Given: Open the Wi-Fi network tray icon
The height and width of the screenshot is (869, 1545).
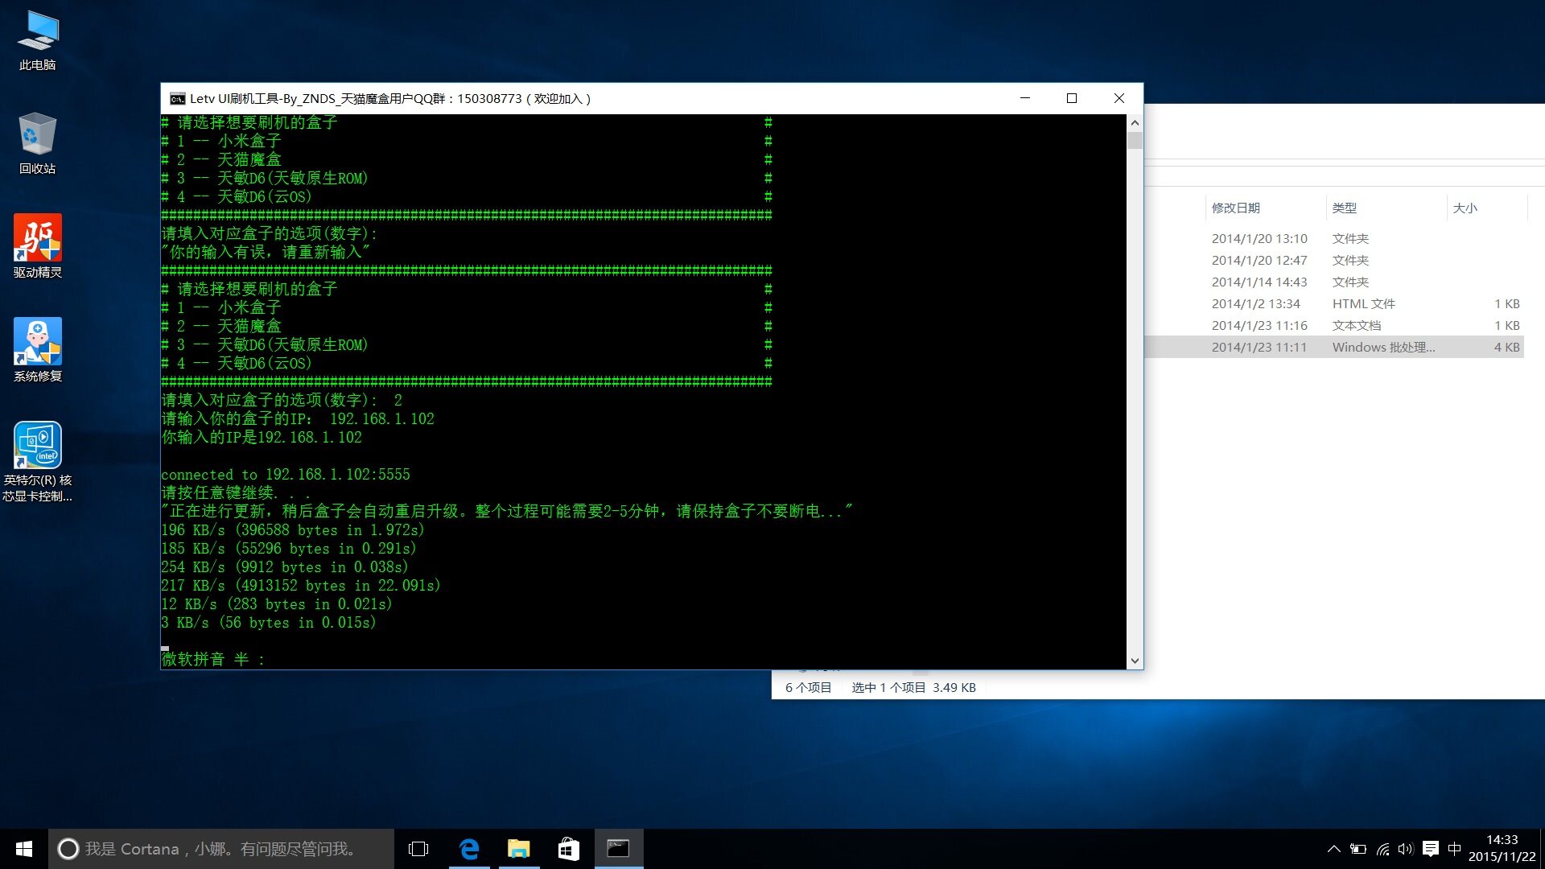Looking at the screenshot, I should pos(1382,849).
